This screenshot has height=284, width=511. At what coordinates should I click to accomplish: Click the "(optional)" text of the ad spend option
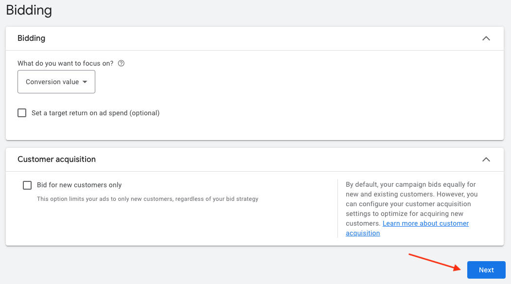[144, 113]
